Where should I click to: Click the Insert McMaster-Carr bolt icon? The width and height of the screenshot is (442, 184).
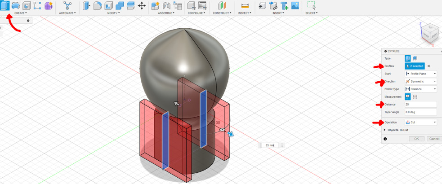pos(284,5)
